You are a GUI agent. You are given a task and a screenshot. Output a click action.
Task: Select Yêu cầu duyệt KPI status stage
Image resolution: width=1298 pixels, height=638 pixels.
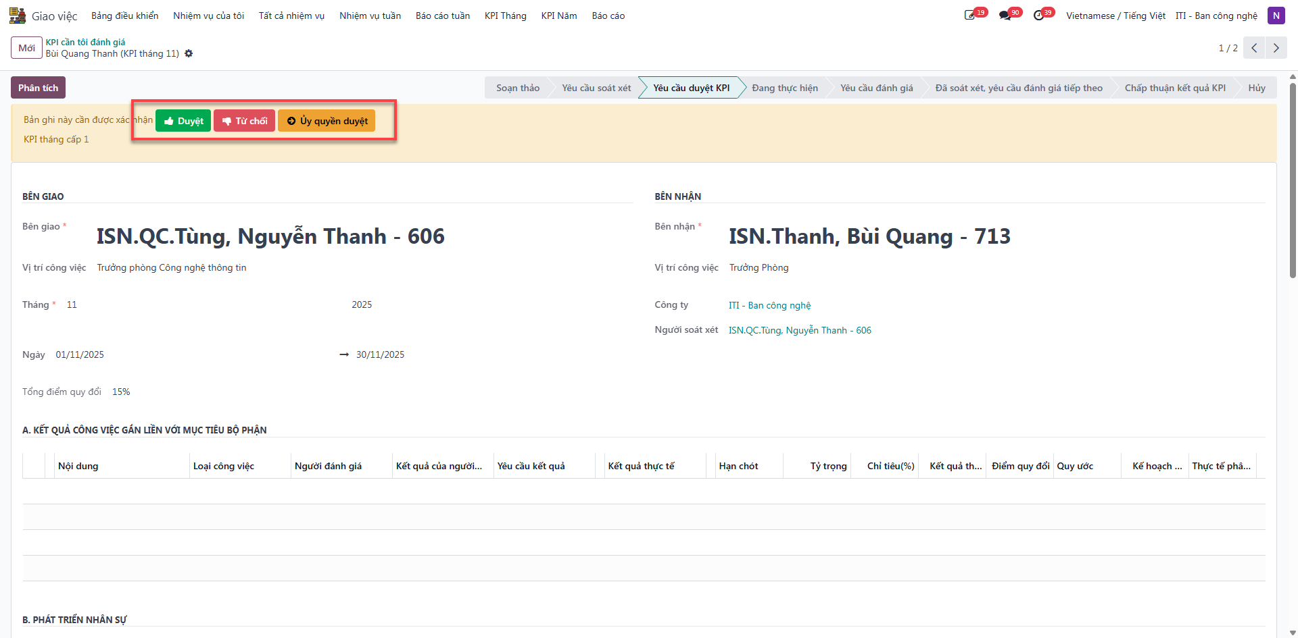coord(691,88)
